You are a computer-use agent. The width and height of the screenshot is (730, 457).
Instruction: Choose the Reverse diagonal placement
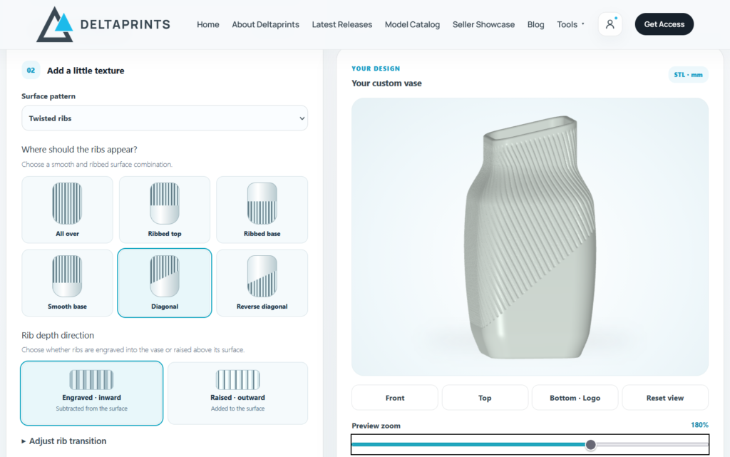[x=262, y=283]
